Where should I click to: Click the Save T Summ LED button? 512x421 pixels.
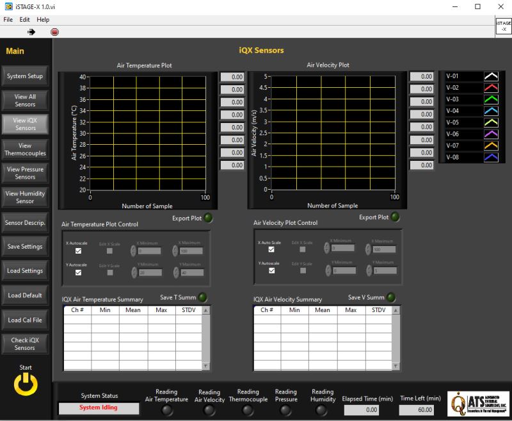[x=202, y=297]
